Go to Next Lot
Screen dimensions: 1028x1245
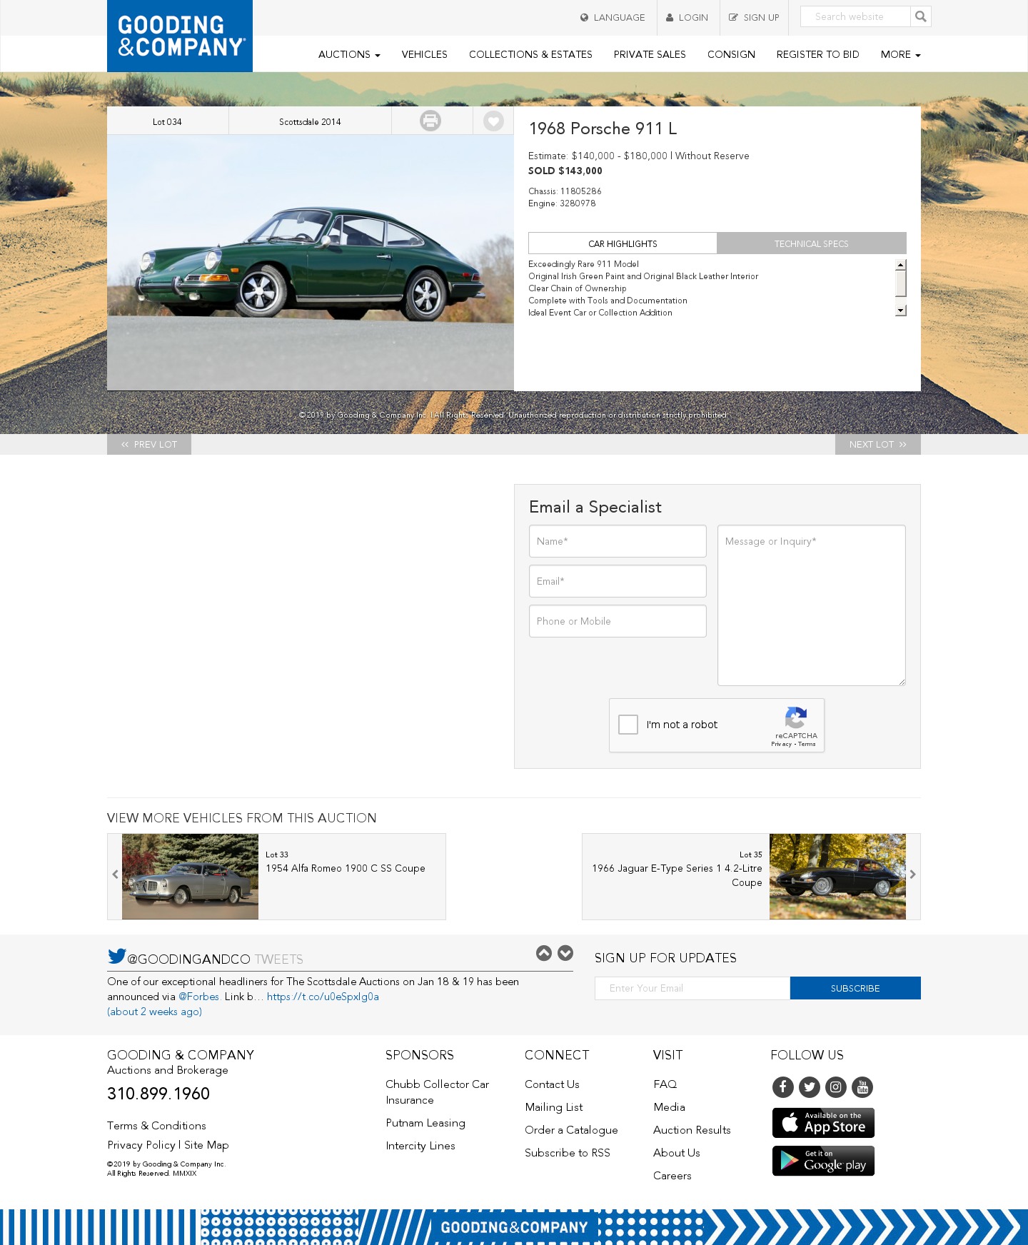(878, 444)
